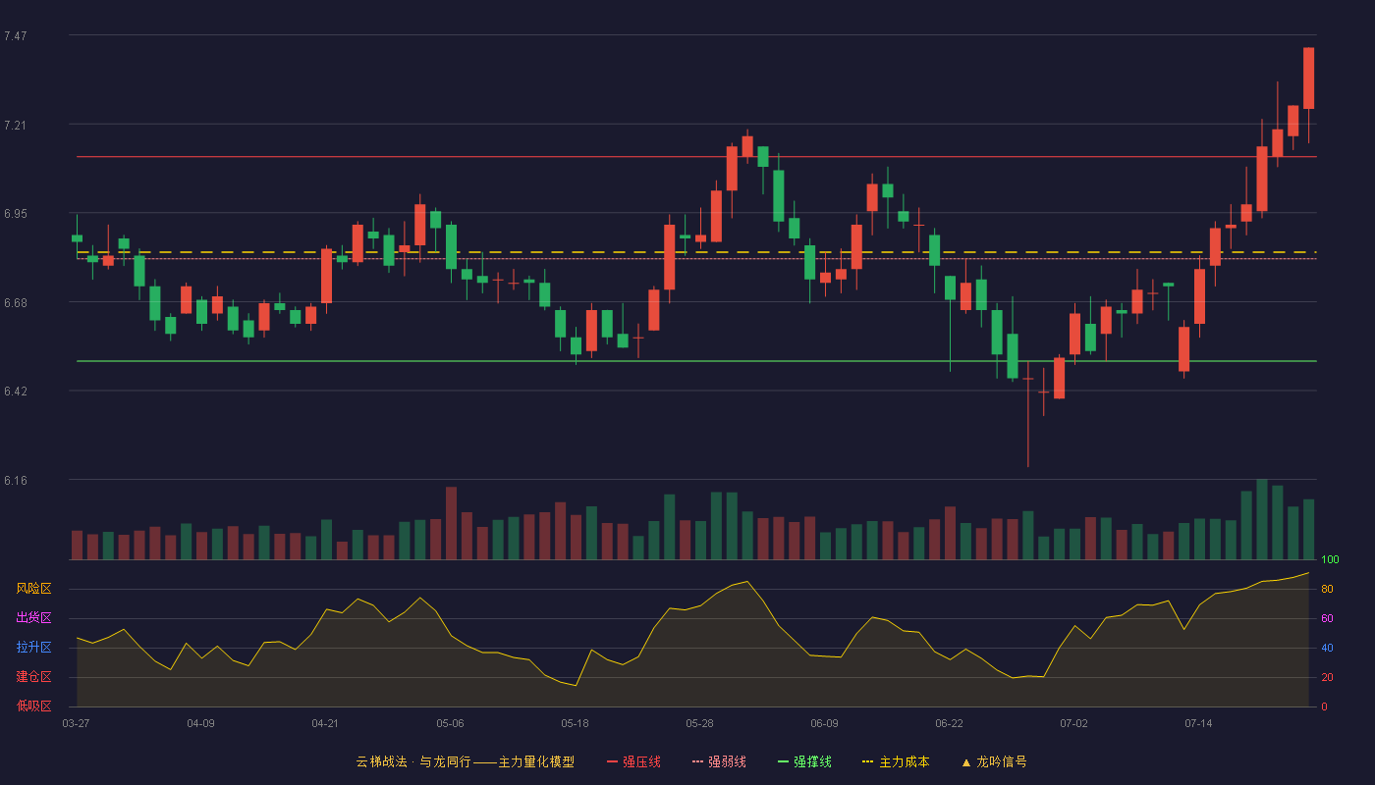Click the red 20 indicator scale value
1375x785 pixels.
[x=1327, y=677]
